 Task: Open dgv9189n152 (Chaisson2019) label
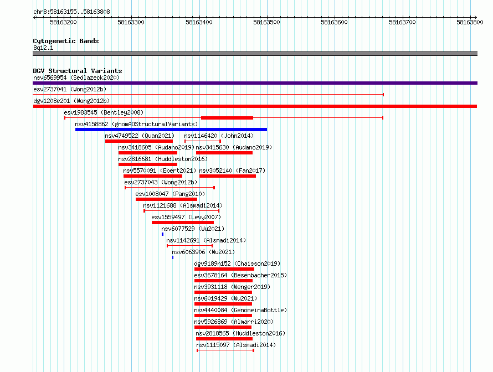237,263
